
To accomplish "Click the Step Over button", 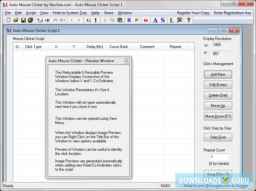I will click(218, 137).
